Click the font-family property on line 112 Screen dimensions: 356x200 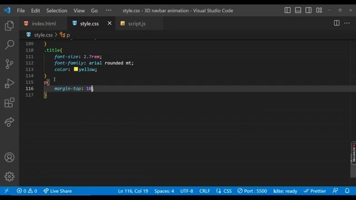point(69,63)
